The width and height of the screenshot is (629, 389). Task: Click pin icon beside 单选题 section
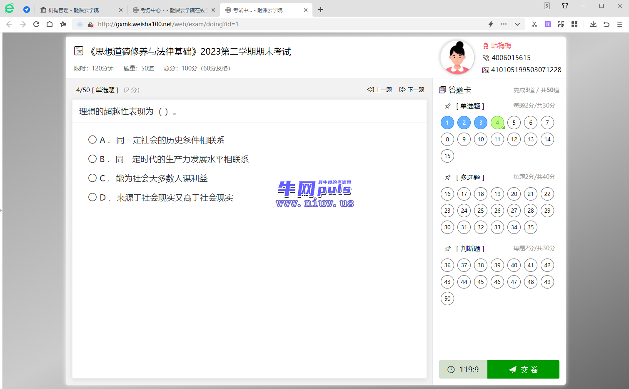[x=448, y=106]
